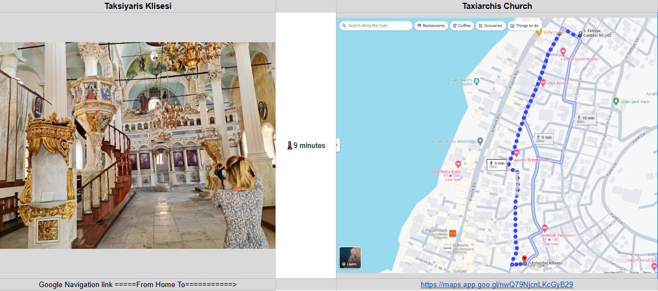The image size is (658, 291).
Task: Click the church interior photo
Action: point(137,145)
